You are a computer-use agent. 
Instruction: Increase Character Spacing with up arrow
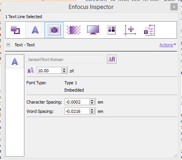point(92,100)
